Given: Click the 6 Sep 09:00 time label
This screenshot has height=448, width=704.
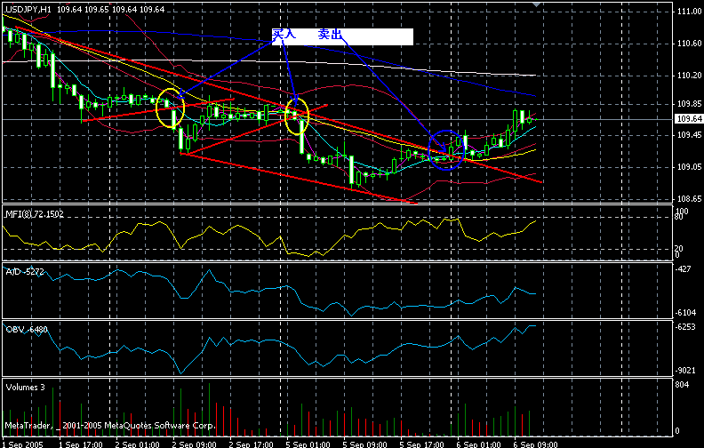Looking at the screenshot, I should coord(536,444).
